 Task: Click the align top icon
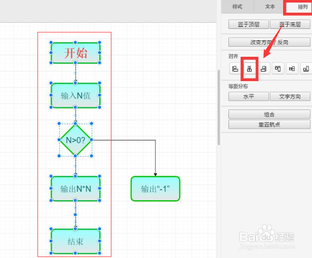[x=278, y=68]
